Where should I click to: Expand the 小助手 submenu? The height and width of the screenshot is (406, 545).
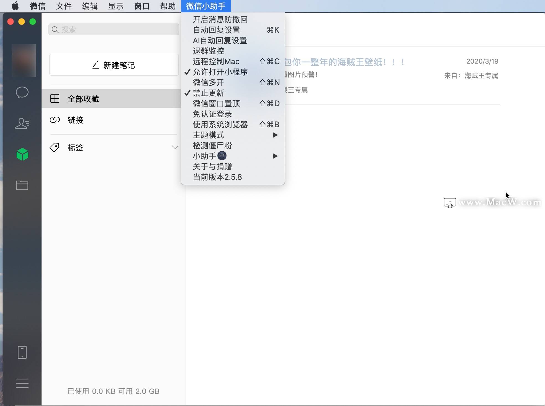[233, 156]
